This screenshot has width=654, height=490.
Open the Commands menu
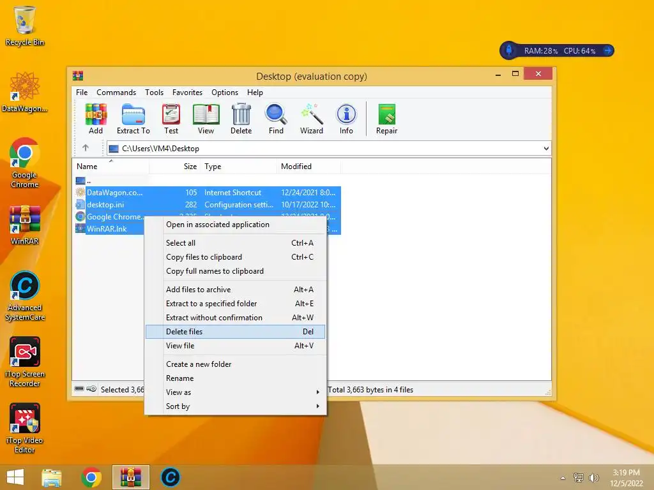pos(116,93)
